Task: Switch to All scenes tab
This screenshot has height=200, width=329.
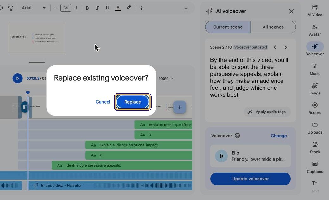Action: click(273, 27)
